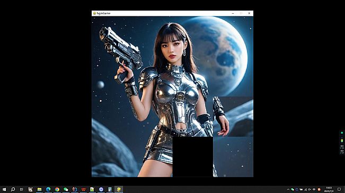Close the PygmGame window

pos(249,13)
